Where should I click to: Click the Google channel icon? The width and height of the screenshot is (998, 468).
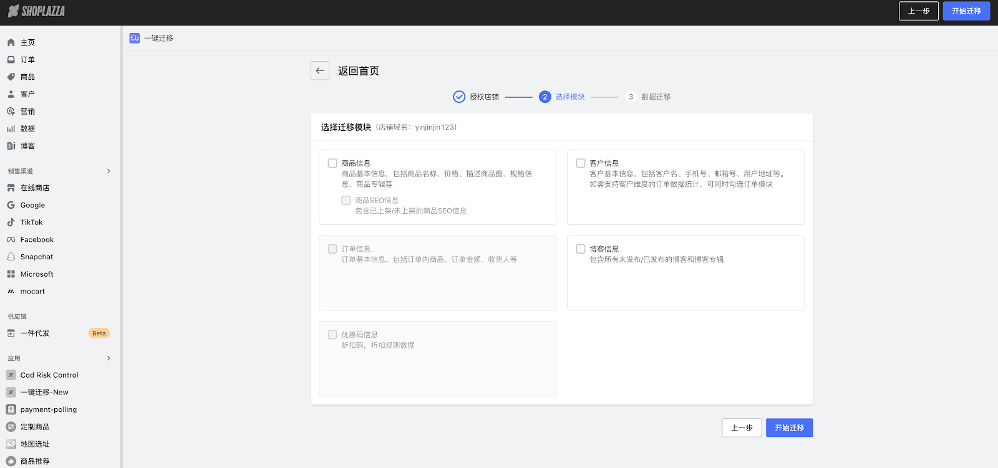[x=11, y=205]
